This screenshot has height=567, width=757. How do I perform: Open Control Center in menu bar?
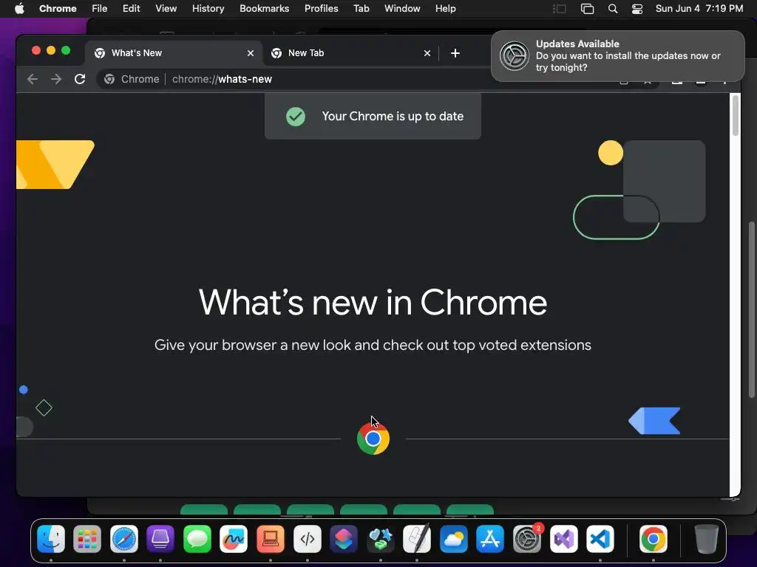pyautogui.click(x=637, y=9)
